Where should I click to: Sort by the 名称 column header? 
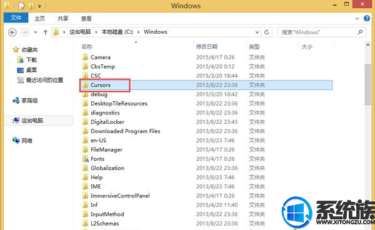point(87,47)
